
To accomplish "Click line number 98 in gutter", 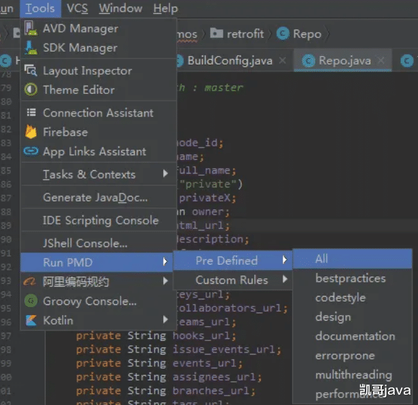I will 5,350.
